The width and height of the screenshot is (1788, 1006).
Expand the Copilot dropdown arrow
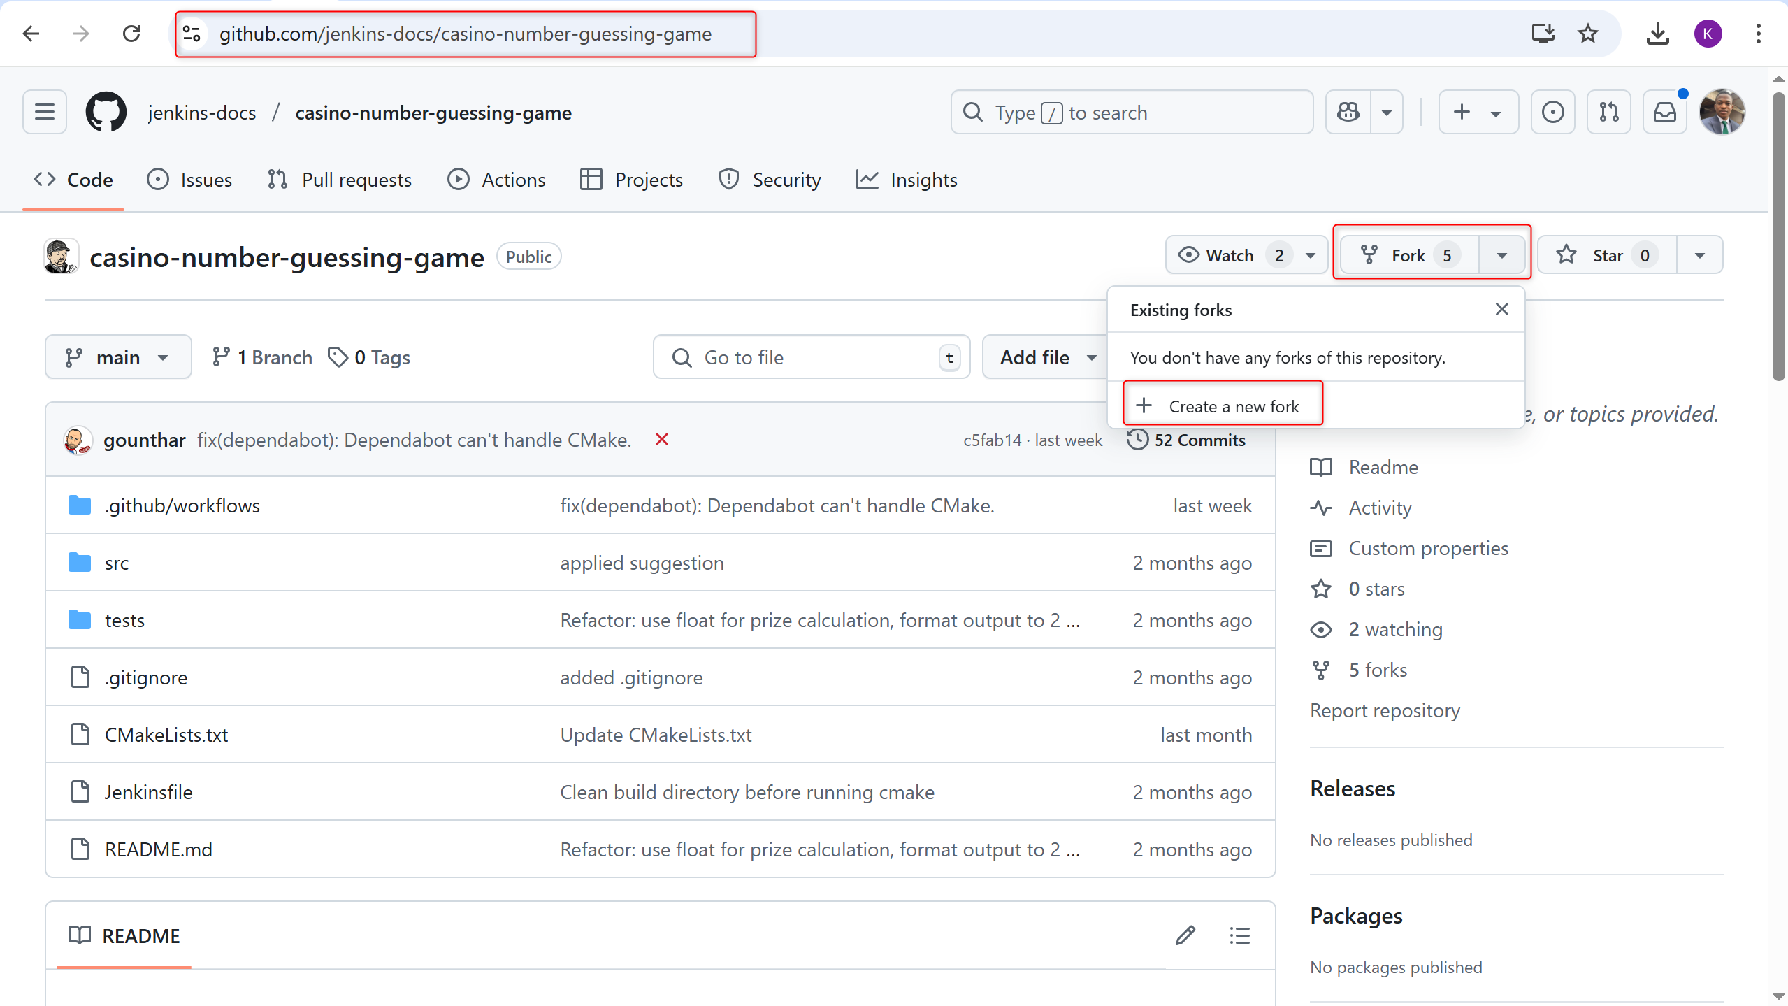click(x=1387, y=112)
